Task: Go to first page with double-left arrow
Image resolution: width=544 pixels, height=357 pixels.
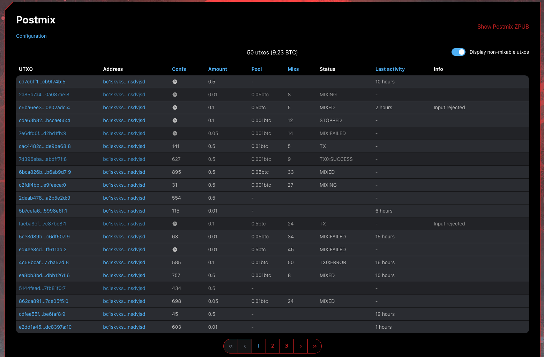Action: (x=231, y=346)
